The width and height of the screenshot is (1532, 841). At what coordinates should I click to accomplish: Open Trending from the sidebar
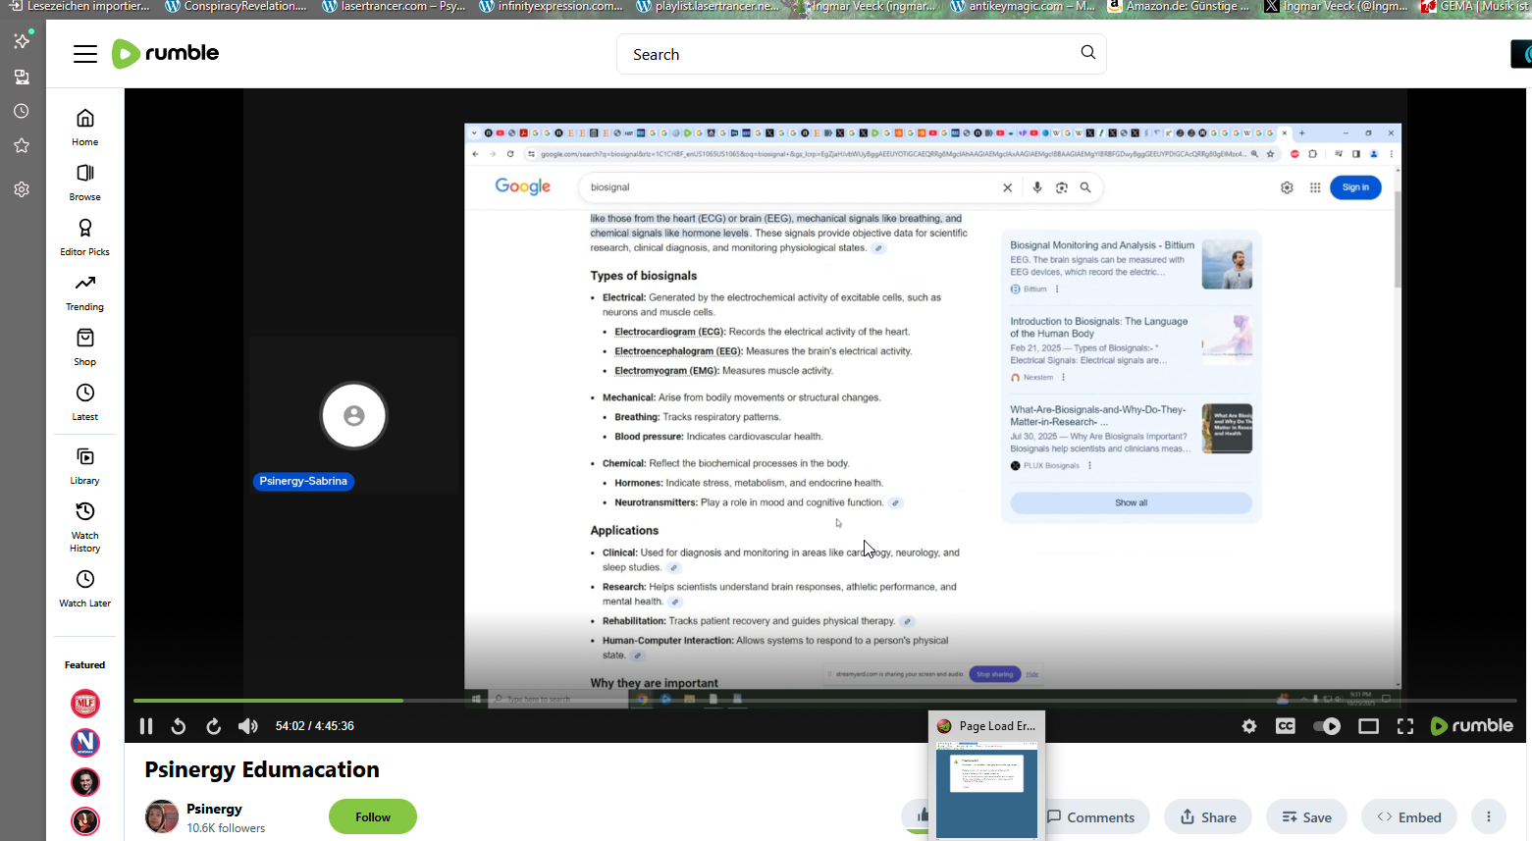85,291
